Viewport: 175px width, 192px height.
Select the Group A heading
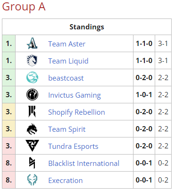24,7
